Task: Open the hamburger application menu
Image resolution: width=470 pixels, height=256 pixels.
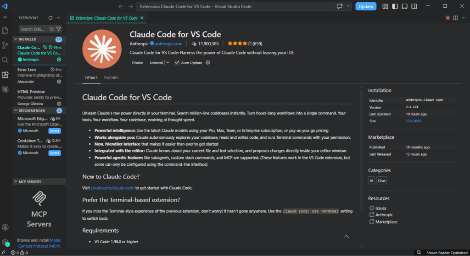Action: point(5,18)
